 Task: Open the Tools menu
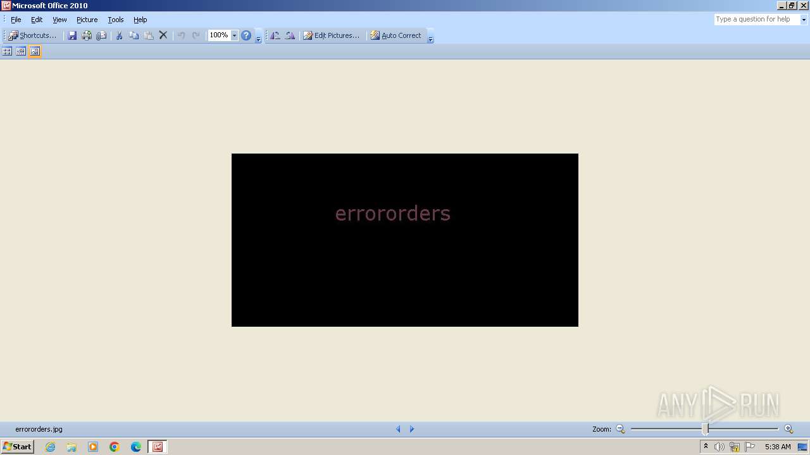click(116, 20)
